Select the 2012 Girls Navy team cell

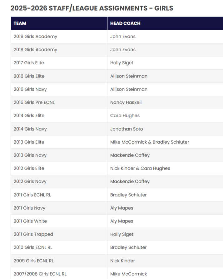[59, 182]
